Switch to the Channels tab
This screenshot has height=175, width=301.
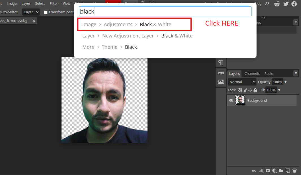pyautogui.click(x=252, y=74)
